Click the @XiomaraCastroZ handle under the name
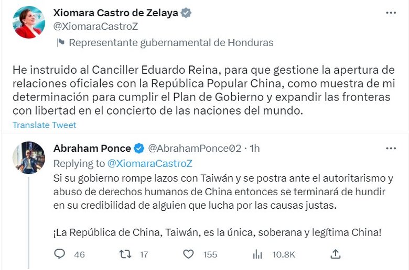Image resolution: width=409 pixels, height=270 pixels. [x=95, y=26]
